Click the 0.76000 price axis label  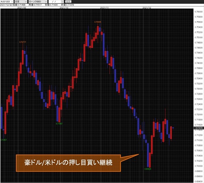tap(199, 12)
